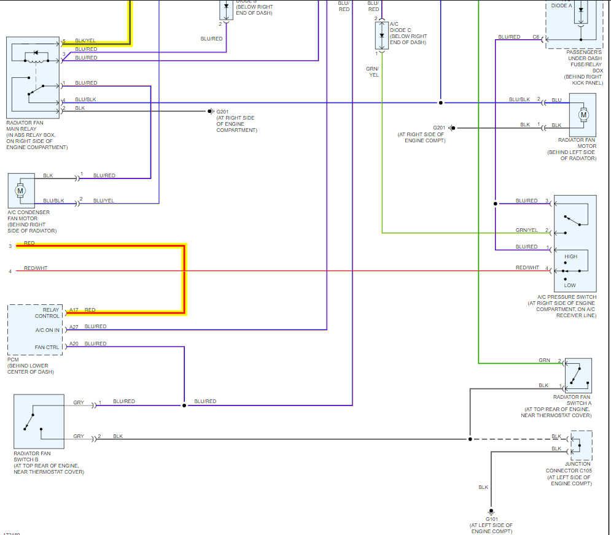The image size is (611, 535).
Task: Select the 'JUNCTION CONNECTOR C105' caption
Action: [569, 468]
